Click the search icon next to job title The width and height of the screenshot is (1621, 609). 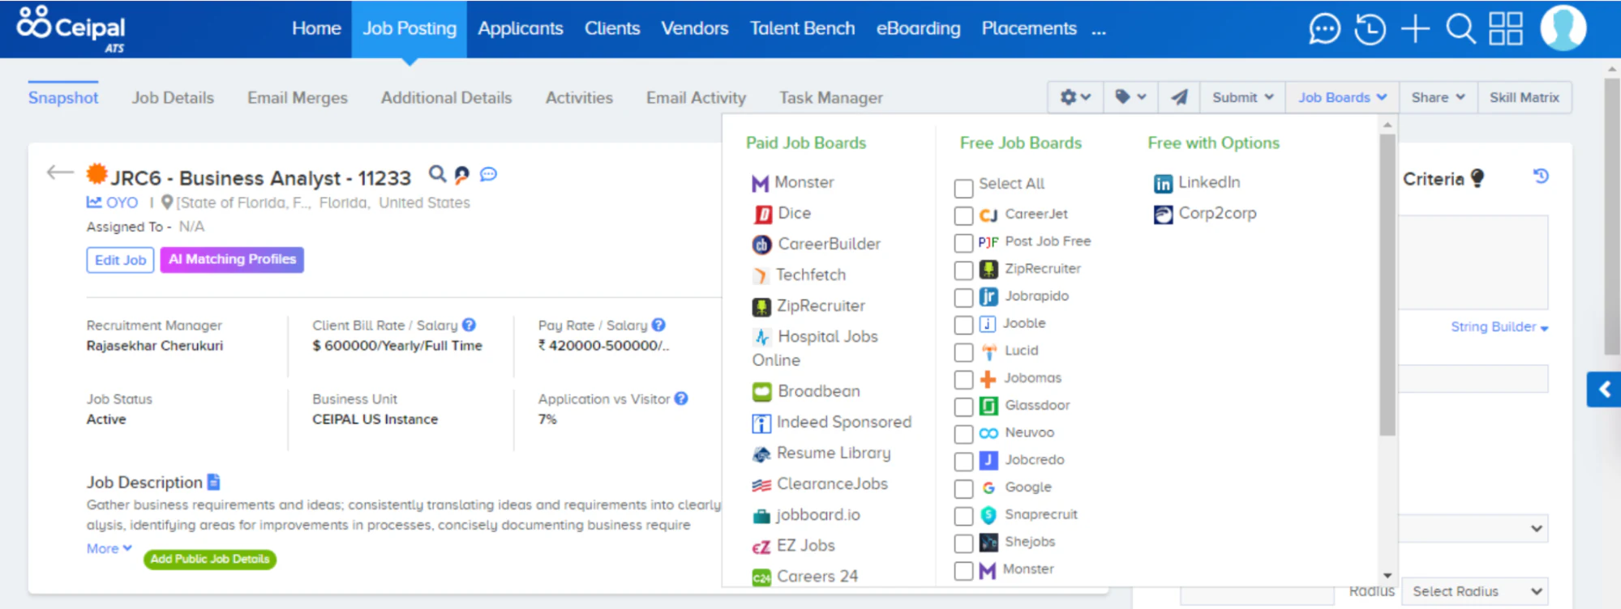pyautogui.click(x=437, y=174)
